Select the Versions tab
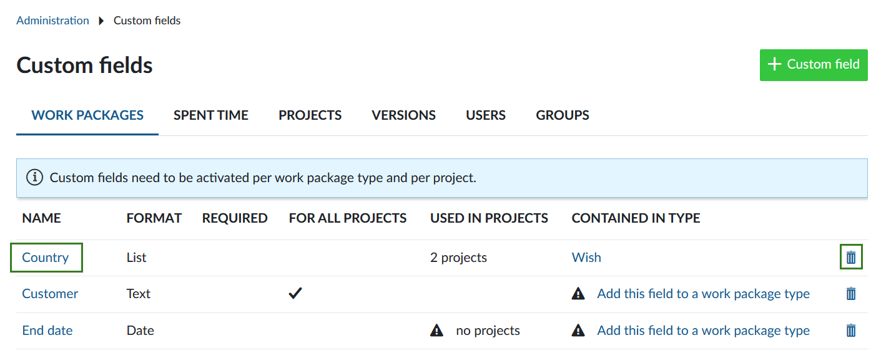 (x=403, y=115)
